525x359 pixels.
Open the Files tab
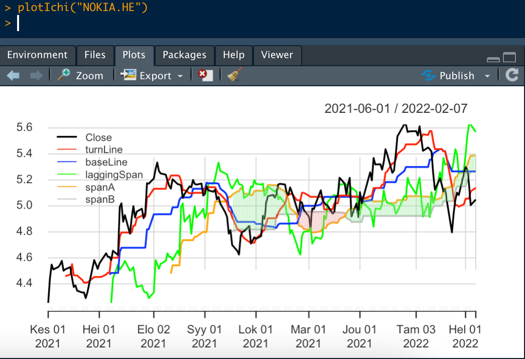click(x=95, y=55)
